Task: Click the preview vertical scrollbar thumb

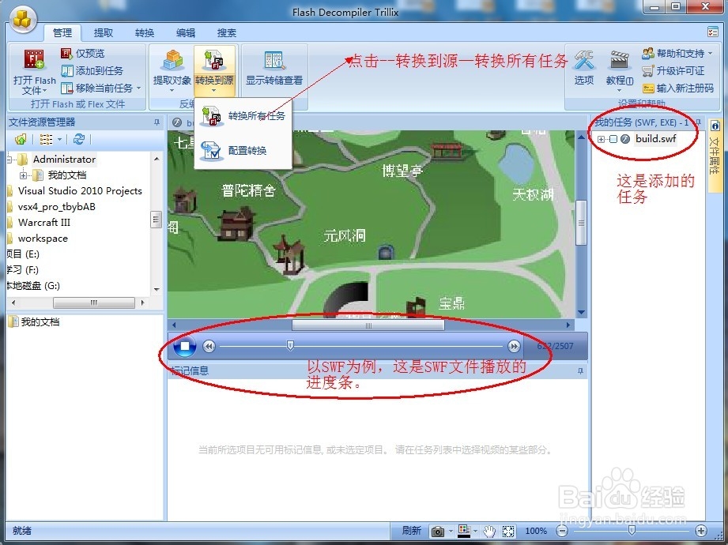Action: coord(581,223)
